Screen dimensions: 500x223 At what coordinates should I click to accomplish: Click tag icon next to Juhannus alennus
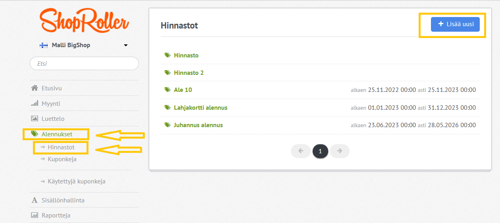167,125
